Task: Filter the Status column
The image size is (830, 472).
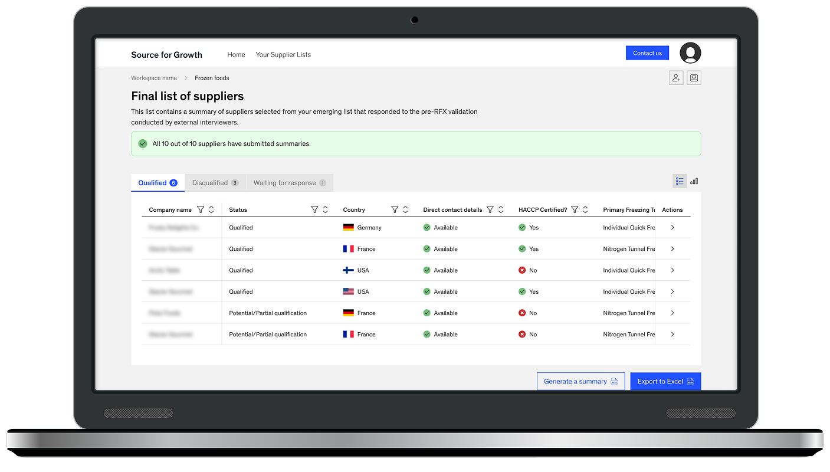Action: point(314,209)
